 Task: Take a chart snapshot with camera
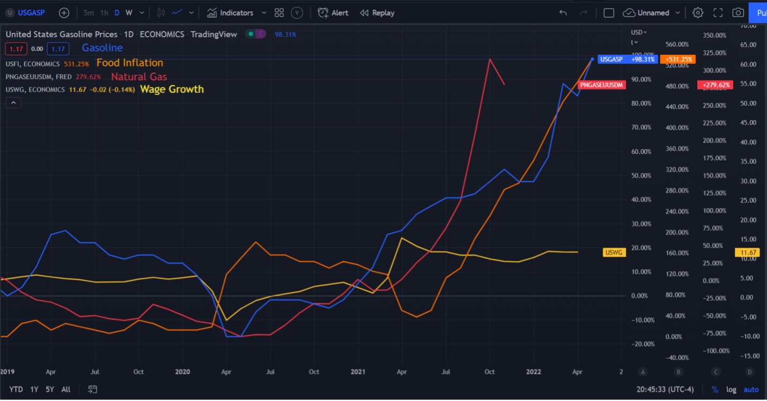[x=738, y=13]
